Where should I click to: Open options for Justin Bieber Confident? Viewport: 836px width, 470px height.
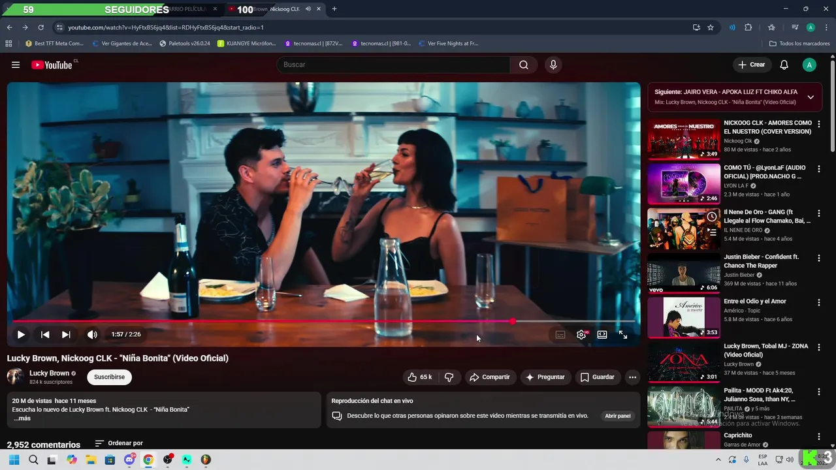(x=818, y=258)
